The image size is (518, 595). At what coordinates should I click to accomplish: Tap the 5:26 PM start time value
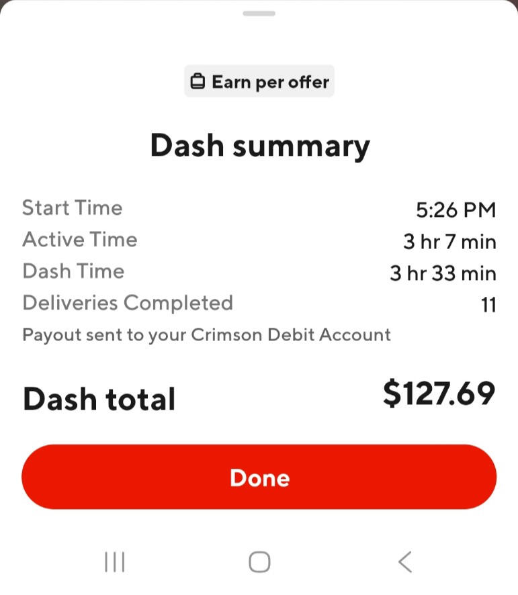[x=456, y=210]
